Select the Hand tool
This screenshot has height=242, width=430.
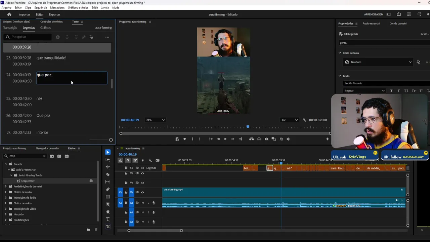108,212
